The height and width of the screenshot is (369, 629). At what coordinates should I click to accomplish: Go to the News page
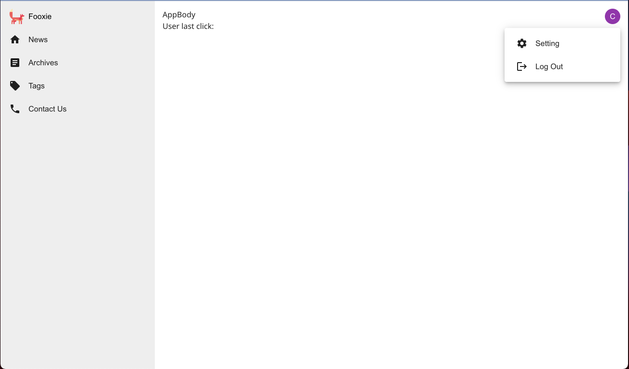(77, 40)
